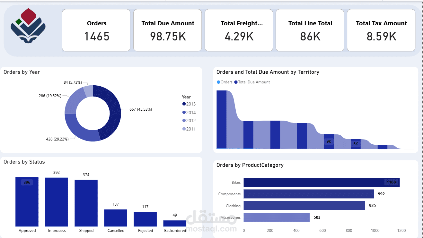This screenshot has width=423, height=238.
Task: Select the light blue Orders legend dot
Action: [x=218, y=82]
